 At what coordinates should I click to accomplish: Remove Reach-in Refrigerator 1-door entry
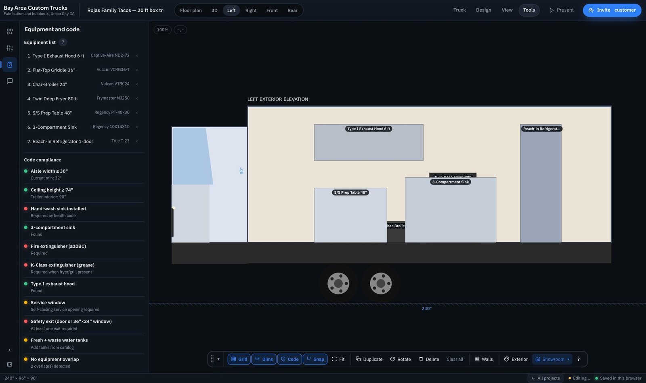point(137,141)
